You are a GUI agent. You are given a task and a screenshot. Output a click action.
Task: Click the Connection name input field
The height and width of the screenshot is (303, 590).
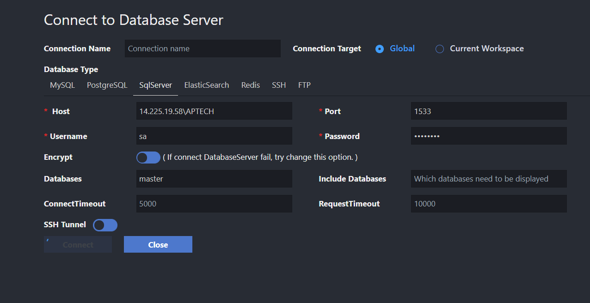[x=202, y=48]
